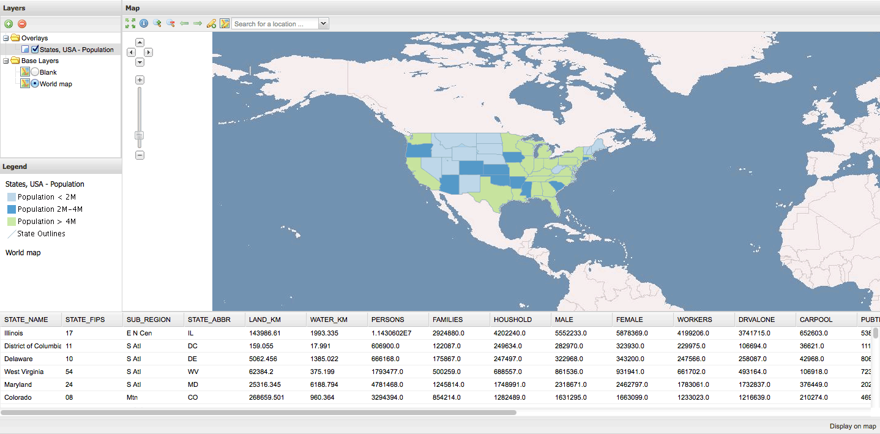Open the location search dropdown arrow
This screenshot has height=434, width=880.
click(x=324, y=24)
